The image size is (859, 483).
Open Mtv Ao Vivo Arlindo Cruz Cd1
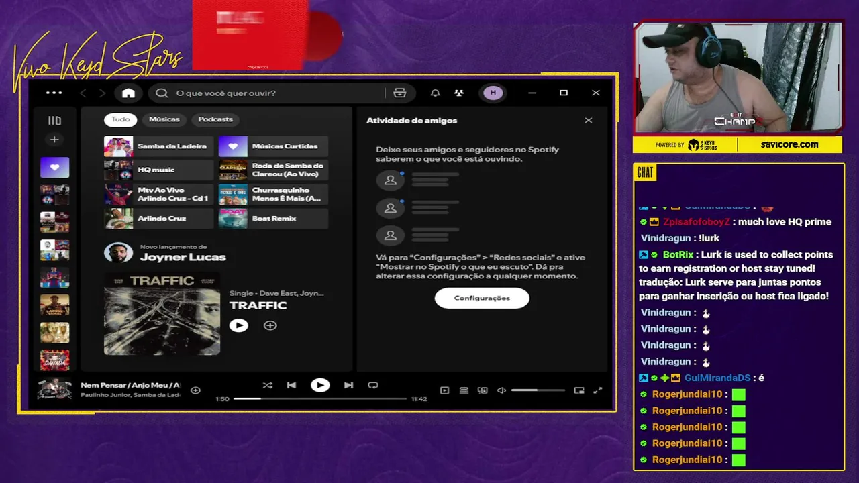coord(158,195)
